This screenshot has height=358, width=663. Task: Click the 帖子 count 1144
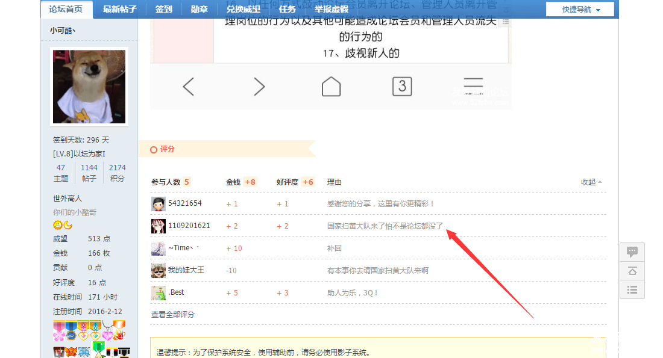[89, 168]
